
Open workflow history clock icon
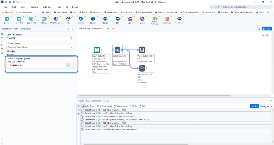point(259,28)
